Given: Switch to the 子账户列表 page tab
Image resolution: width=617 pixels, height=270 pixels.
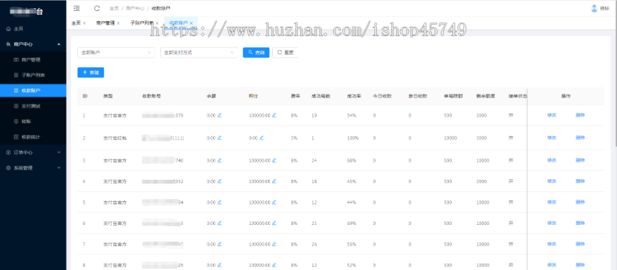Looking at the screenshot, I should pos(142,23).
